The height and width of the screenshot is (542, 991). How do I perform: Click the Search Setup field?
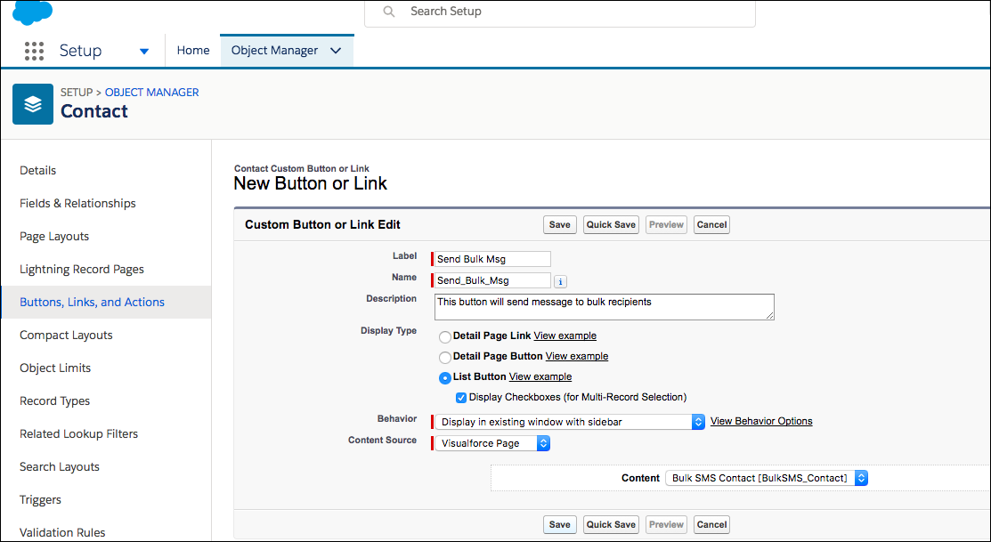(x=560, y=12)
